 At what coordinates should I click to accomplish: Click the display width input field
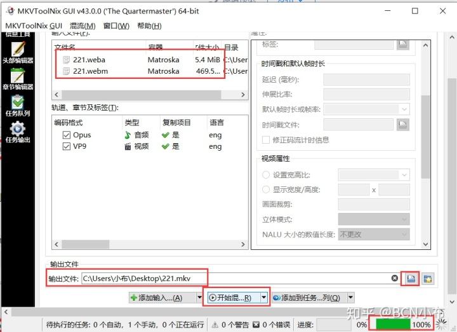[354, 190]
